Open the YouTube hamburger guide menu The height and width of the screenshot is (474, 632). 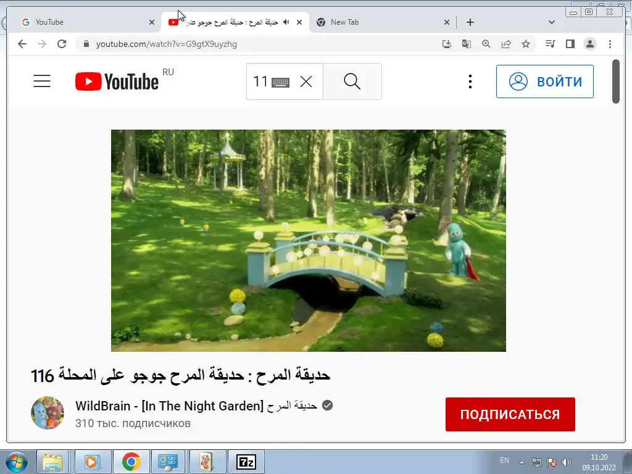(x=42, y=81)
